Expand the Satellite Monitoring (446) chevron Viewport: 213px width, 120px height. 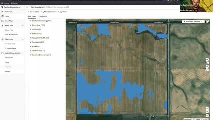(x=30, y=21)
